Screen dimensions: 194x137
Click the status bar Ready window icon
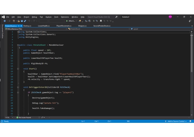[x=2, y=121]
